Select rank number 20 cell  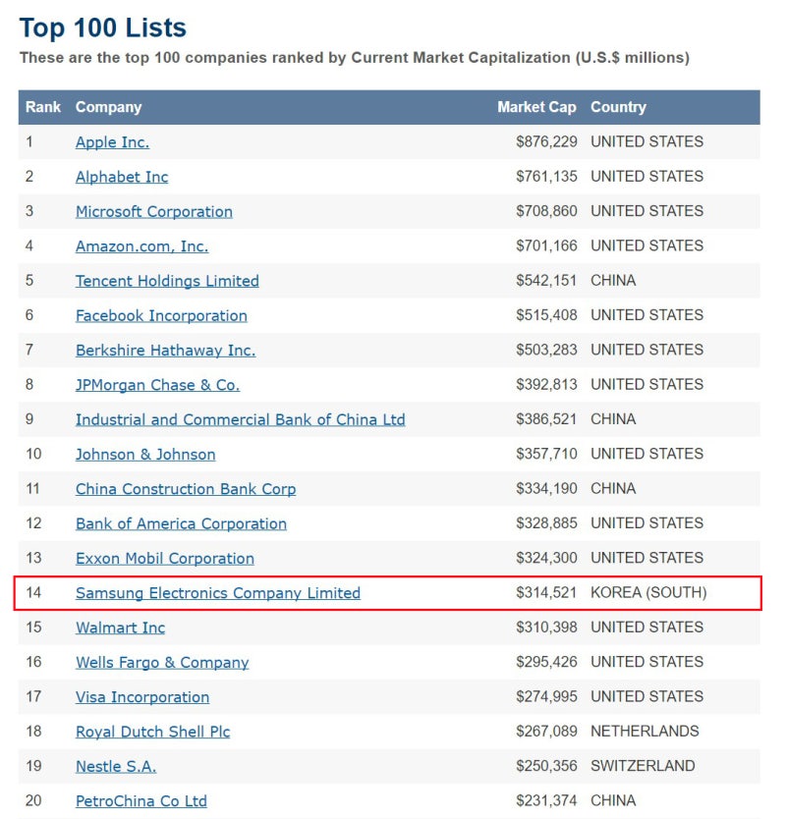tap(33, 800)
